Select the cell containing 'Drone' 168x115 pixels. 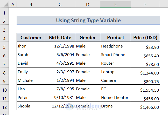[115, 106]
